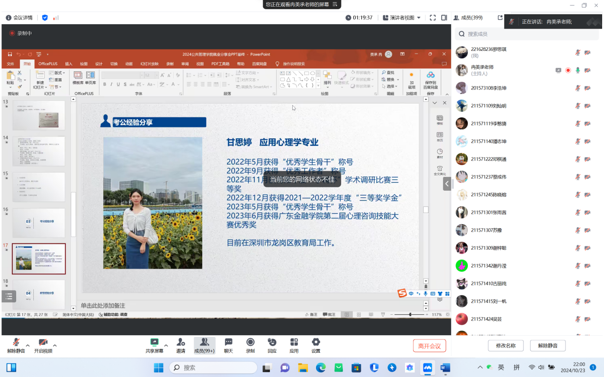Open the 回应 reactions icon
This screenshot has width=604, height=377.
click(x=272, y=345)
